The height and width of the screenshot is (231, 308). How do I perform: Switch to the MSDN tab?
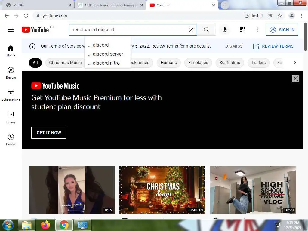point(37,5)
